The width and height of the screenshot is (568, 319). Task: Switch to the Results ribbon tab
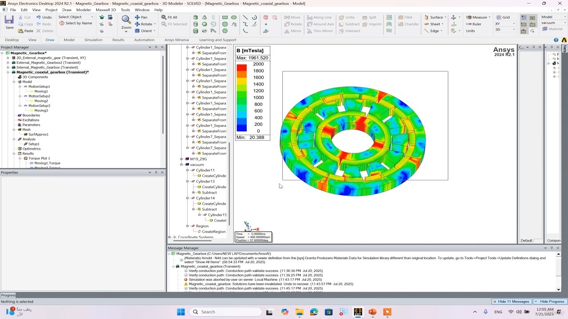(118, 40)
